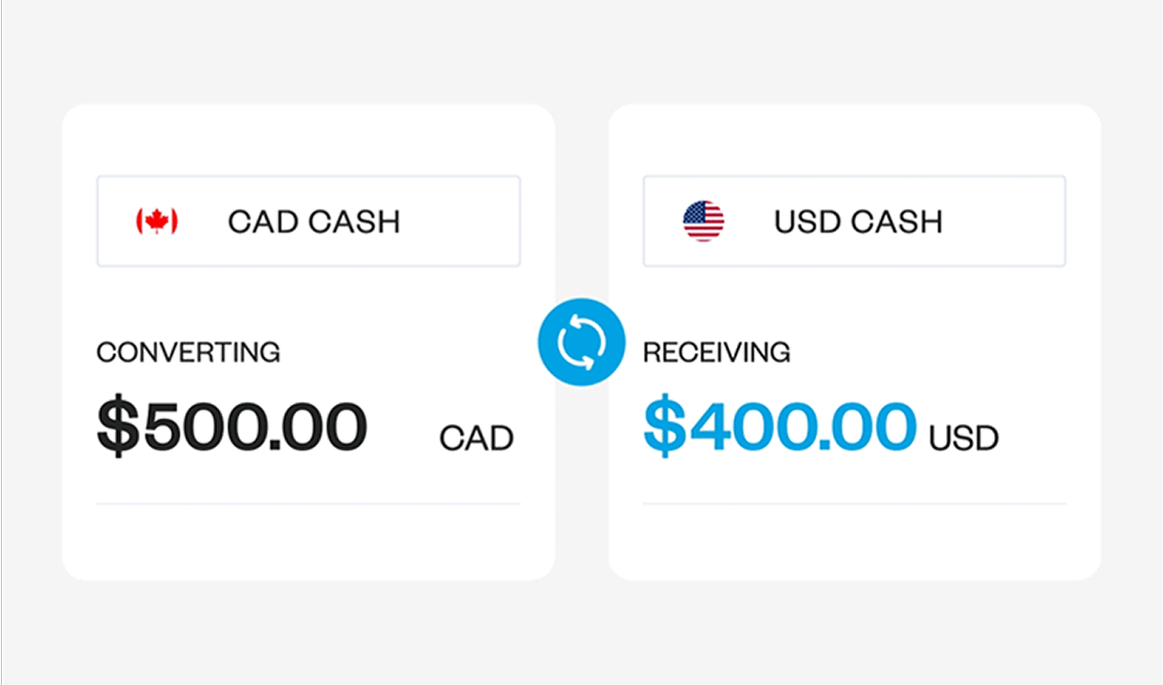Open the USD CASH account selector
1163x685 pixels.
pyautogui.click(x=854, y=222)
